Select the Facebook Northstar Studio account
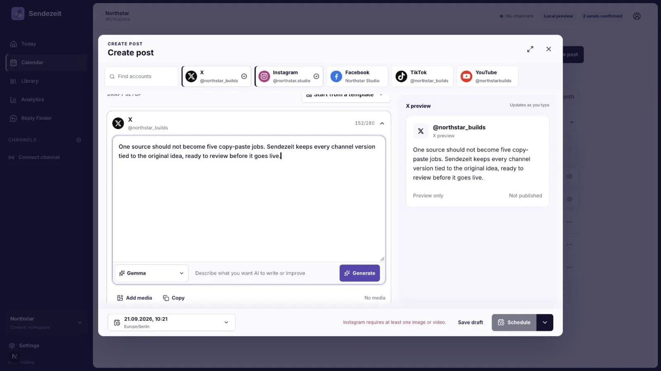Image resolution: width=661 pixels, height=371 pixels. click(x=357, y=76)
